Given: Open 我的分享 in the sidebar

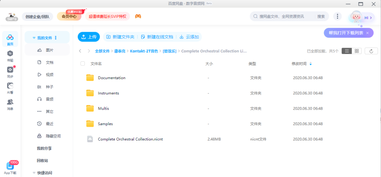Looking at the screenshot, I should tap(44, 148).
